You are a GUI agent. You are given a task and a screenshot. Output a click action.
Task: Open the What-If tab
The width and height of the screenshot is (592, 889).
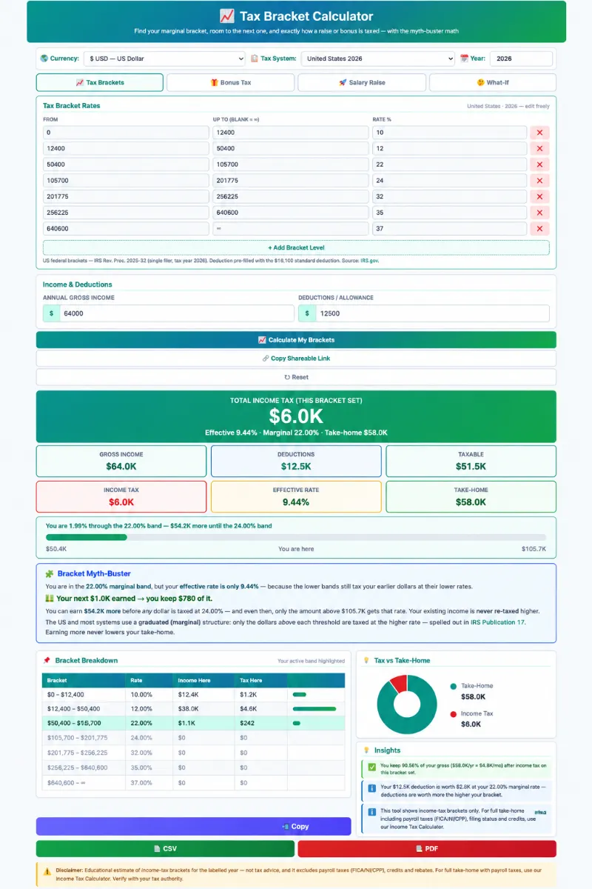493,82
